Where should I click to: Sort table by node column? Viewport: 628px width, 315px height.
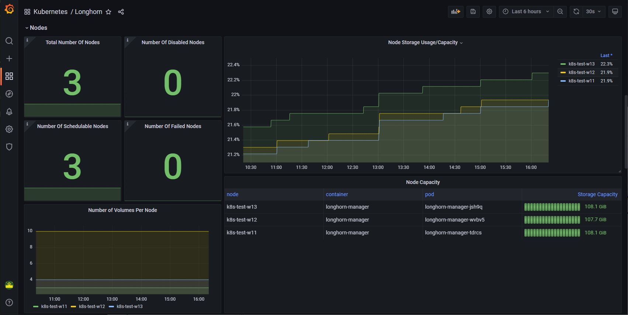(233, 194)
